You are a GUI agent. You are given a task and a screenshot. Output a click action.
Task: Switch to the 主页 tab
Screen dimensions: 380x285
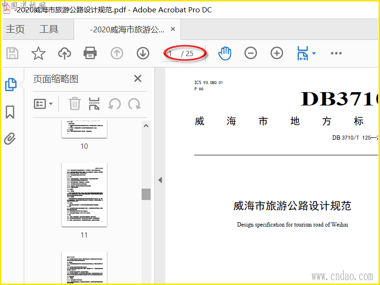15,29
